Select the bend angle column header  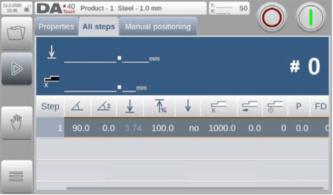point(78,106)
